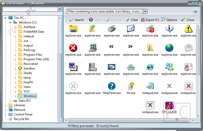Viewport: 203px width, 131px height.
Task: Click the icon list vertical scrollbar thumb
Action: (x=198, y=52)
